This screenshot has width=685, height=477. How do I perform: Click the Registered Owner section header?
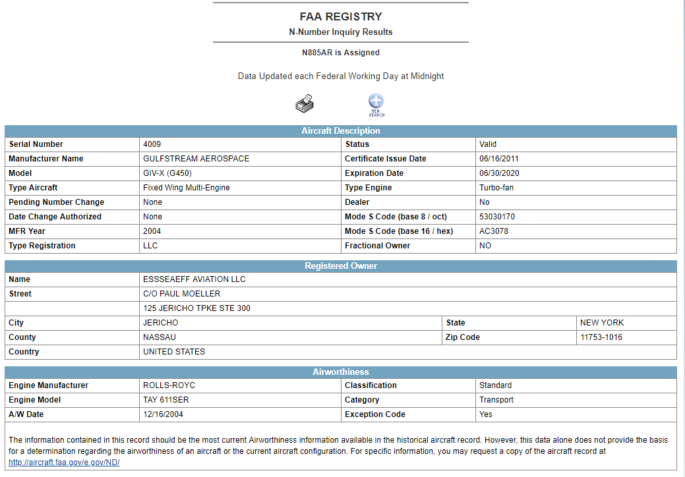(341, 266)
